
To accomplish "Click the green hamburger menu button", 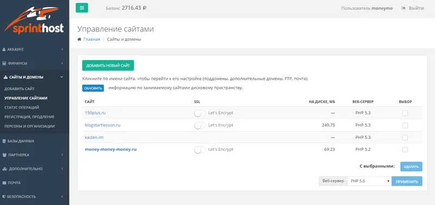I will 82,8.
